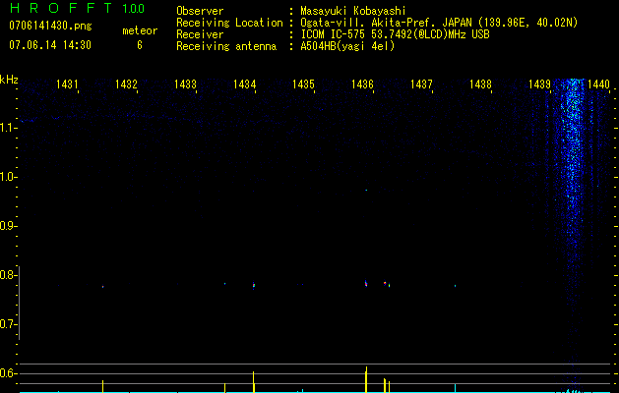Viewport: 619px width, 393px height.
Task: Click the 1434 time axis label
Action: 244,84
